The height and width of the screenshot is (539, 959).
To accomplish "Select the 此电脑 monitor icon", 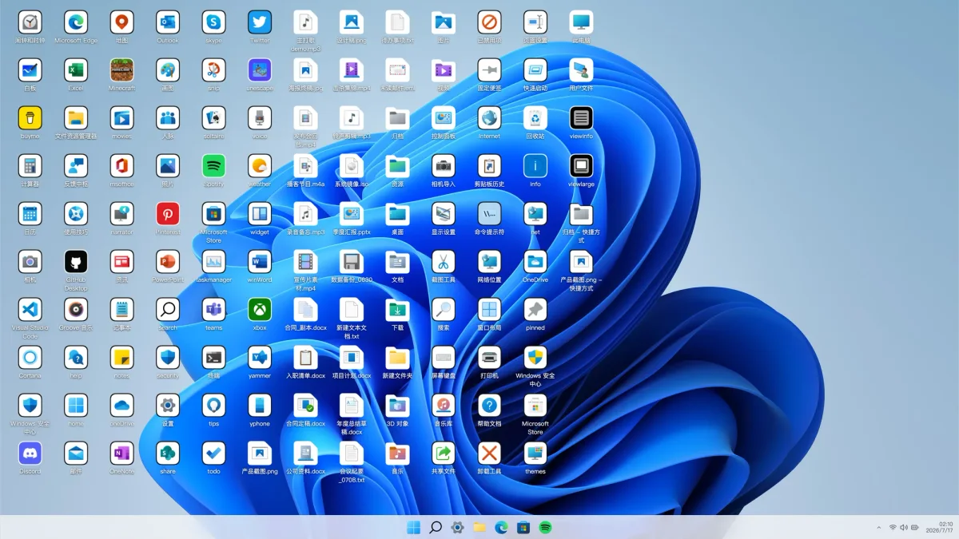I will coord(581,22).
